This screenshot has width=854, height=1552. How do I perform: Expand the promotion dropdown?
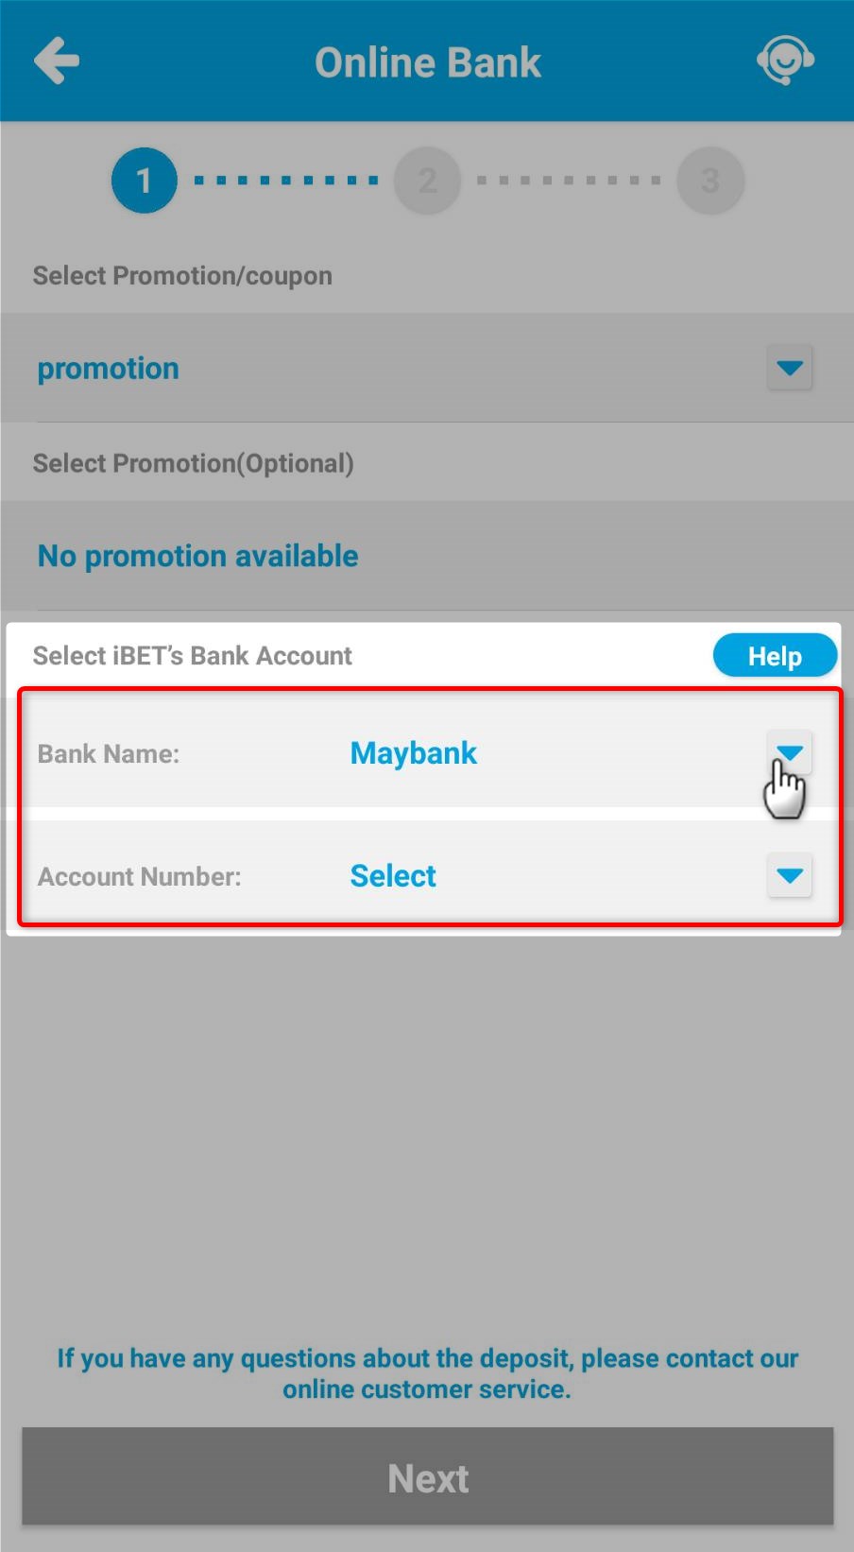tap(790, 368)
